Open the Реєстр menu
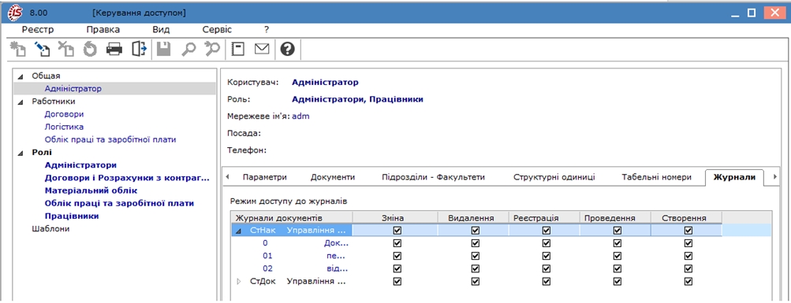The height and width of the screenshot is (303, 791). point(38,30)
